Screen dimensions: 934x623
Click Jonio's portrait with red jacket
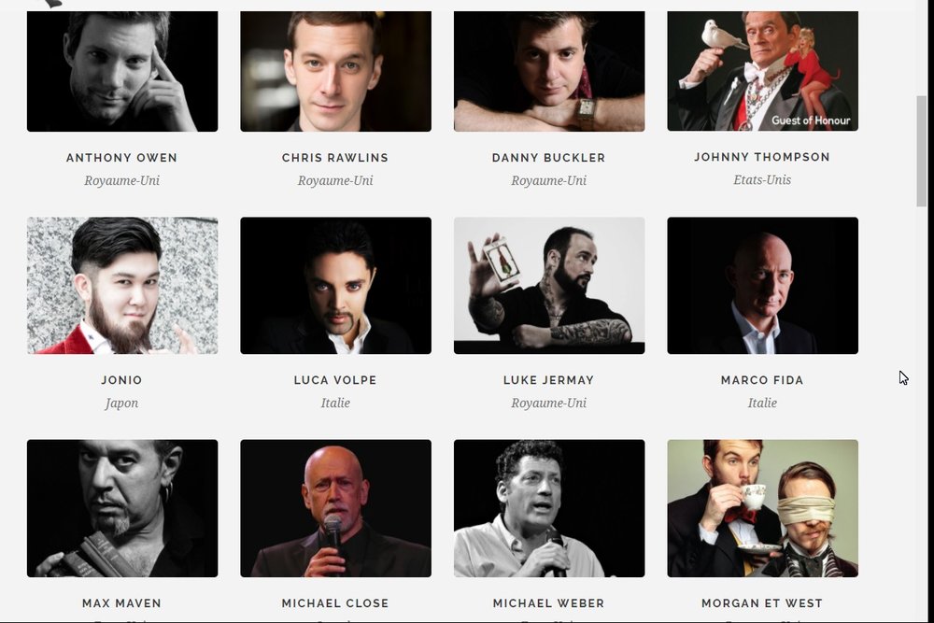point(122,285)
